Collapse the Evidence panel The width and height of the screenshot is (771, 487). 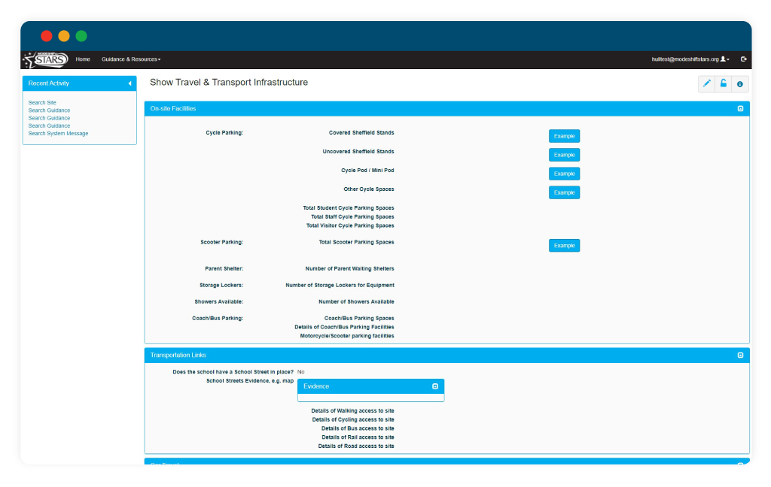click(x=435, y=386)
